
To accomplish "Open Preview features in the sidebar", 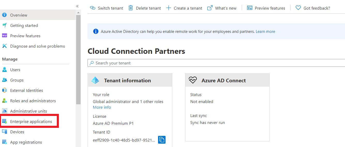I will click(x=25, y=36).
